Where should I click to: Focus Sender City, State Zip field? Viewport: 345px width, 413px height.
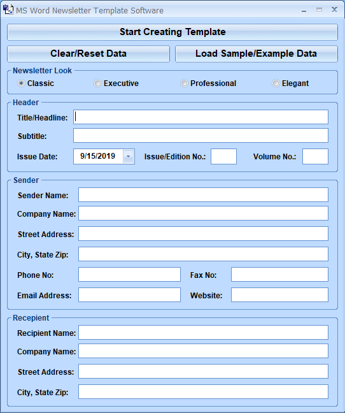203,254
